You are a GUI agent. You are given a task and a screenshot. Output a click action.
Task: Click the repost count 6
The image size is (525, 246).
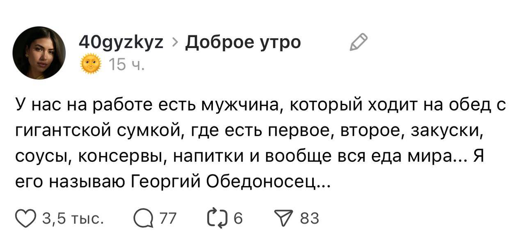point(238,218)
